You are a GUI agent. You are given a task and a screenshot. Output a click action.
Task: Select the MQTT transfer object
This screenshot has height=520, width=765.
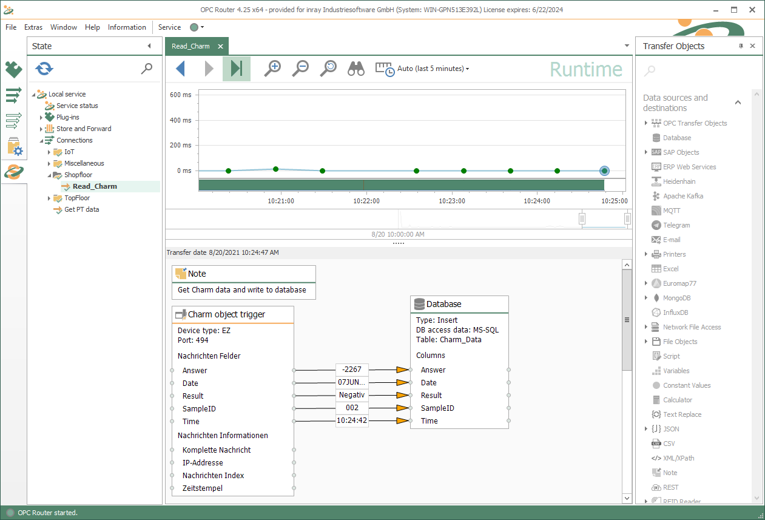pos(671,211)
